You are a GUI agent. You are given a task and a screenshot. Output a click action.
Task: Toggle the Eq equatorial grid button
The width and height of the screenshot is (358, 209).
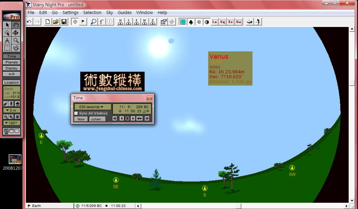(x=223, y=22)
